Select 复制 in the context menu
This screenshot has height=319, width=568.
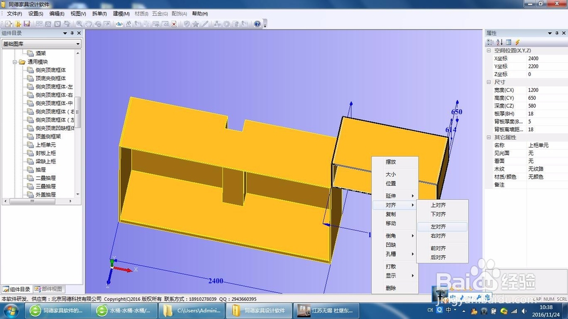pyautogui.click(x=395, y=214)
